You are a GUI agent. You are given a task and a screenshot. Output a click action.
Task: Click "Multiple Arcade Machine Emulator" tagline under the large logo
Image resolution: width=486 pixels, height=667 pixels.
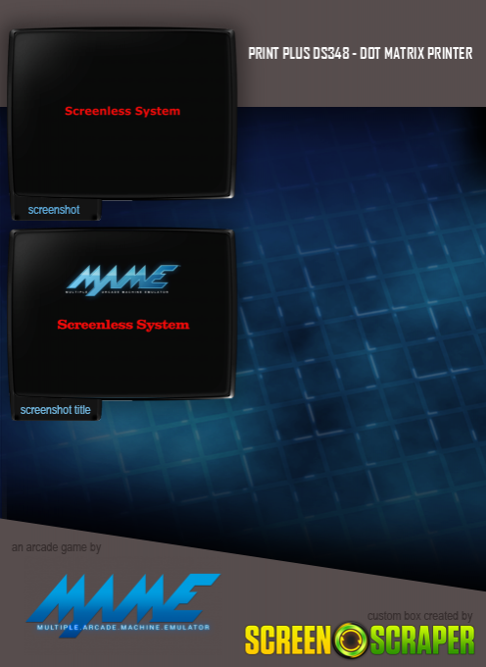pyautogui.click(x=123, y=628)
